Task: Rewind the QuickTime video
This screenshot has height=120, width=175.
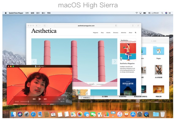Action: [x=34, y=99]
